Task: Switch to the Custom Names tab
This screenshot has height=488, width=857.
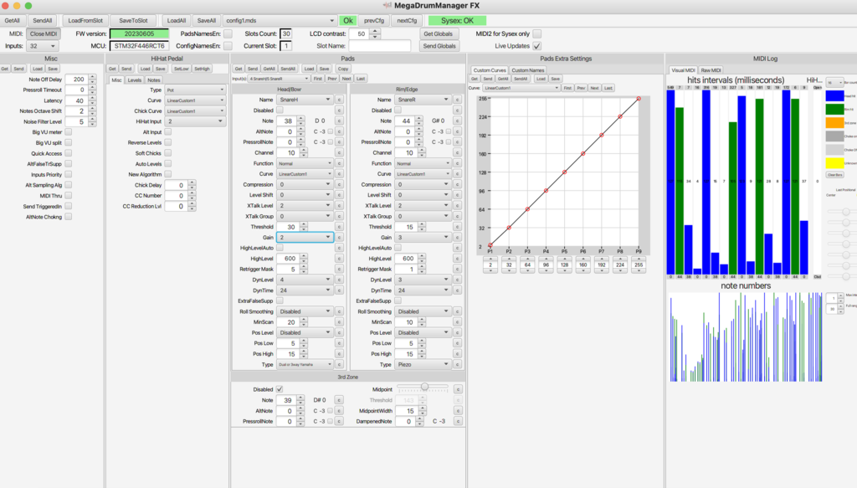Action: [x=527, y=70]
